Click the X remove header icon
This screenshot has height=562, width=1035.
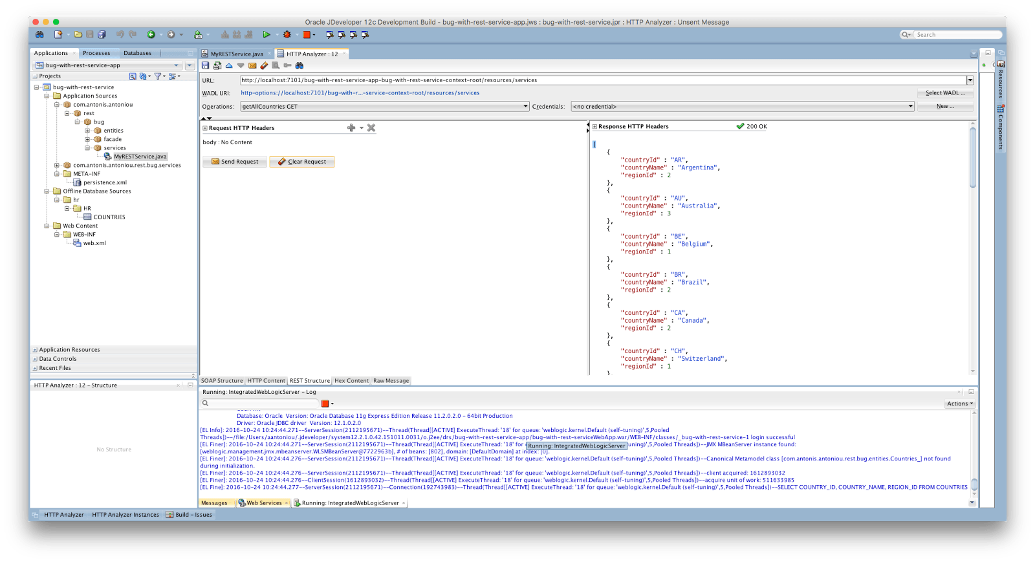[x=371, y=127]
